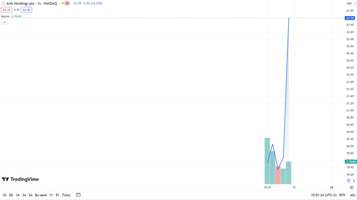Open the RTH session selector
The image size is (357, 200).
pyautogui.click(x=342, y=195)
